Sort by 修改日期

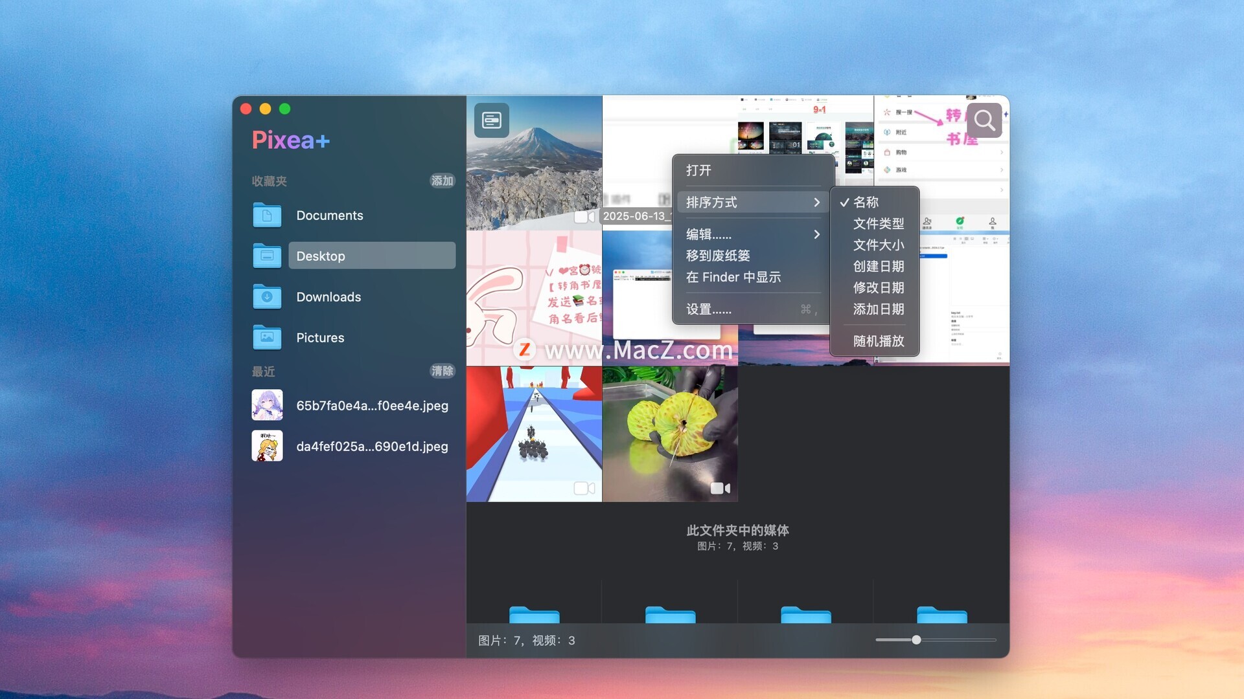pos(875,288)
